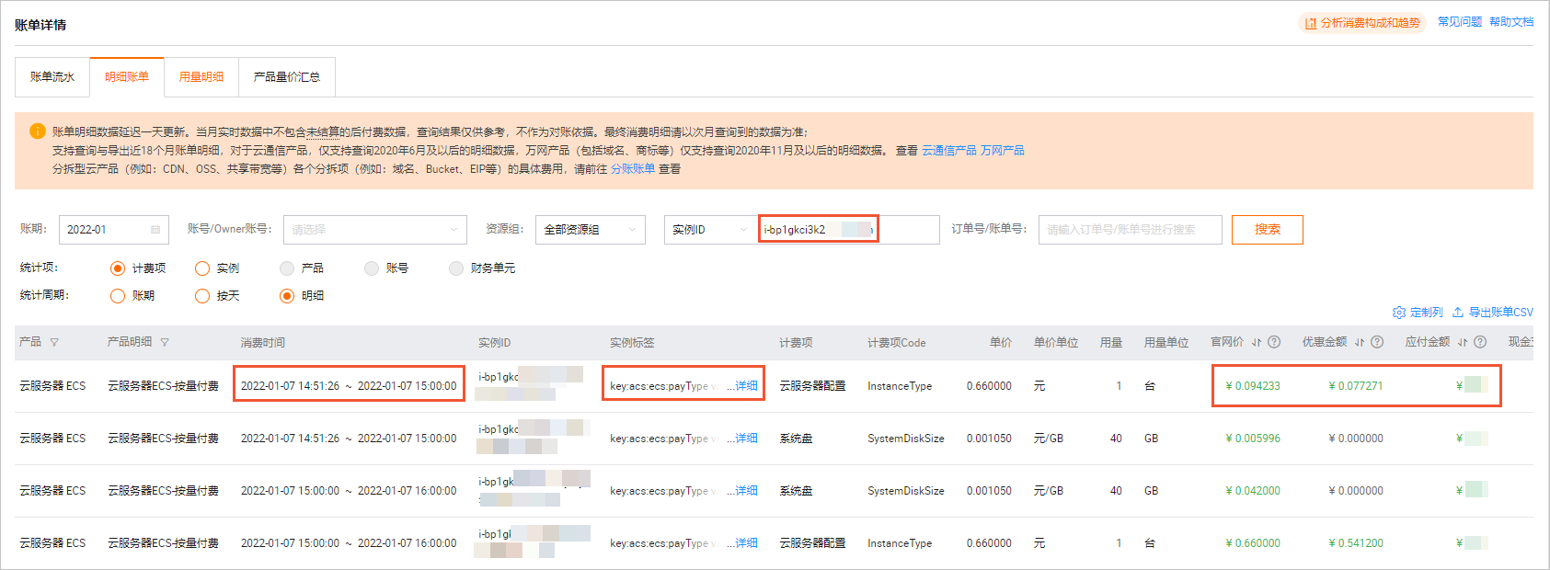The width and height of the screenshot is (1550, 570).
Task: Open 详细 tag link in 0.094233 row
Action: (747, 386)
